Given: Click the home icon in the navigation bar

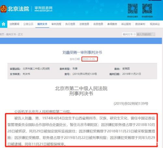Looking at the screenshot, I should (x=4, y=24).
